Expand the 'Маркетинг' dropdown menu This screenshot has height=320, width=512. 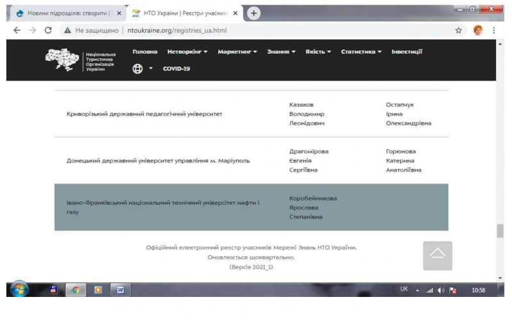click(x=237, y=52)
